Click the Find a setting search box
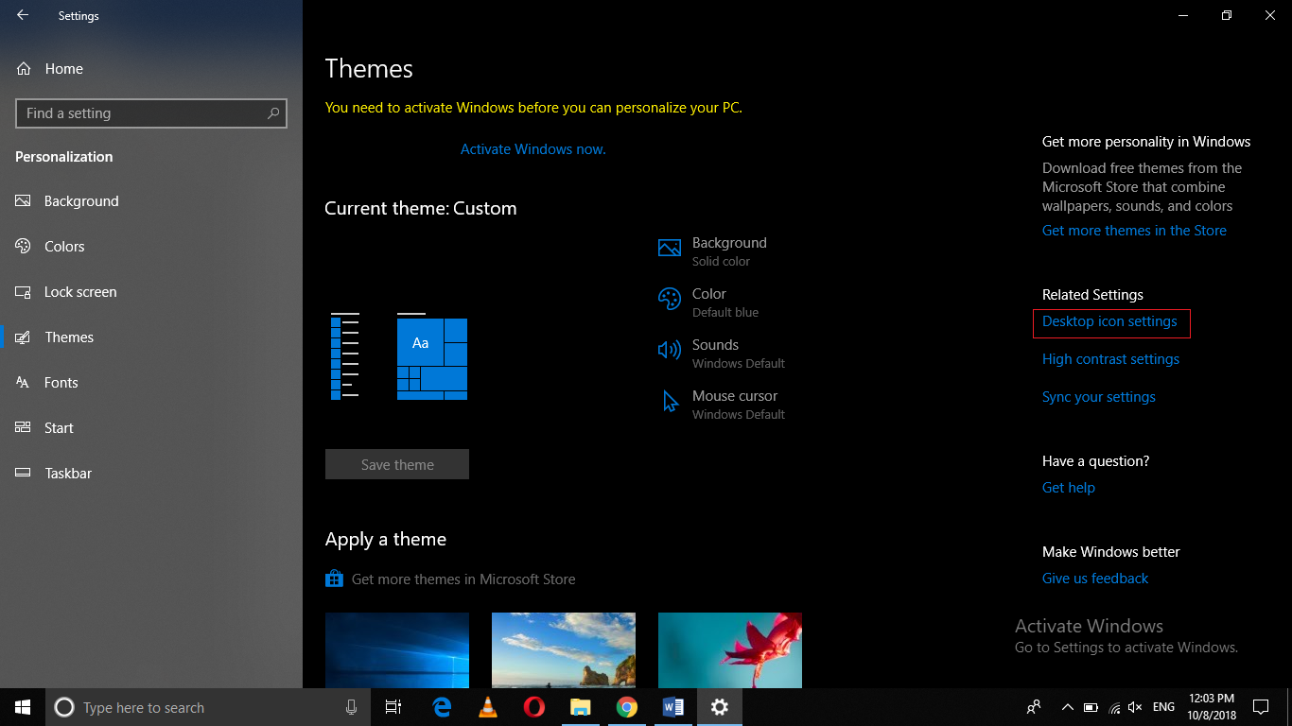 pyautogui.click(x=151, y=112)
